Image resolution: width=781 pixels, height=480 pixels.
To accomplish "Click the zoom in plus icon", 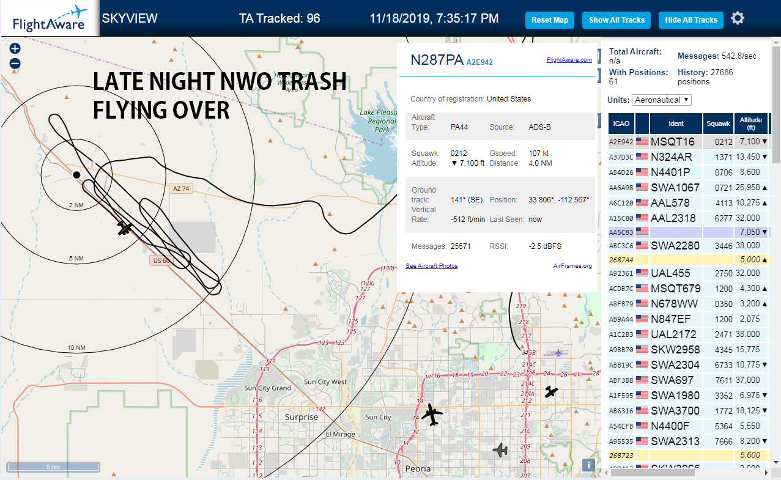I will click(15, 49).
